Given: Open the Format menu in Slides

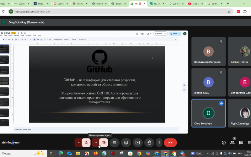Looking at the screenshot, I should point(16,35).
